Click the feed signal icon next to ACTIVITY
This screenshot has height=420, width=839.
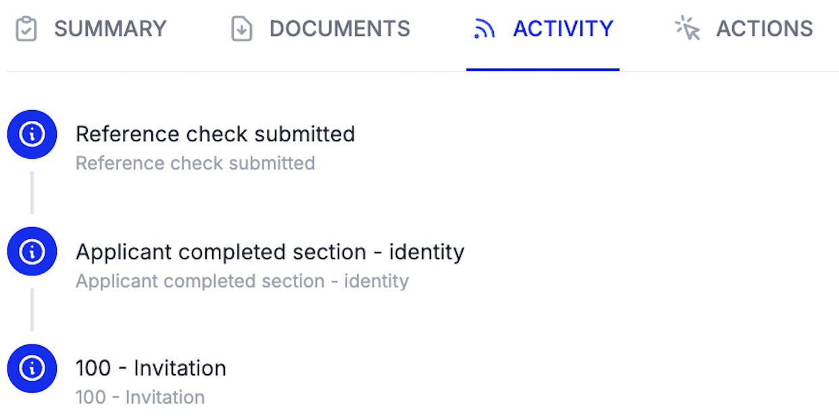pos(486,28)
